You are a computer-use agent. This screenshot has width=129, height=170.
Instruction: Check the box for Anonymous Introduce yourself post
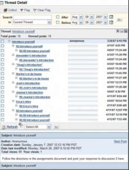pos(2,41)
